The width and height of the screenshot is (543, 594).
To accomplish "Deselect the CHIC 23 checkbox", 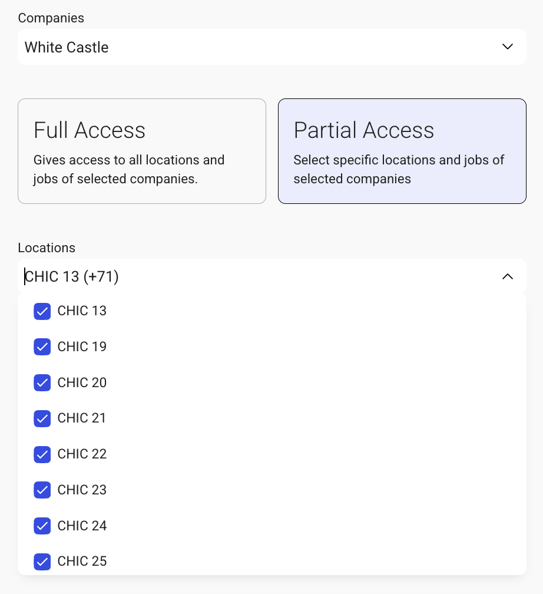I will 42,490.
